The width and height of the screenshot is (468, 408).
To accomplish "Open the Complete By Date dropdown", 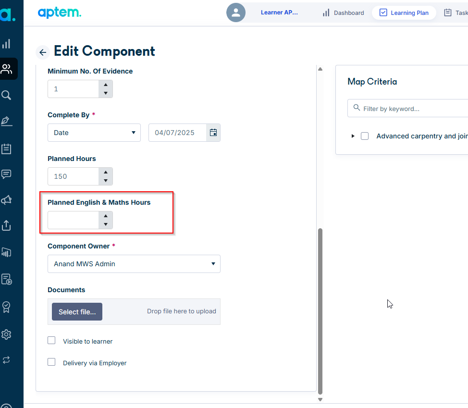I will click(94, 133).
